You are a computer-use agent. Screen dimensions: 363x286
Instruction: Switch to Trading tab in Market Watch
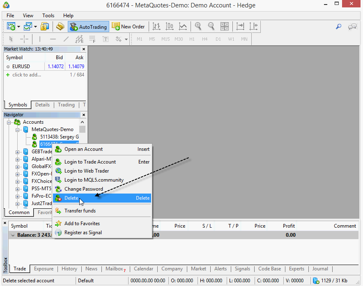pyautogui.click(x=66, y=105)
